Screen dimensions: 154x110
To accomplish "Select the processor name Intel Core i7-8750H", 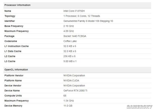I will [74, 11].
